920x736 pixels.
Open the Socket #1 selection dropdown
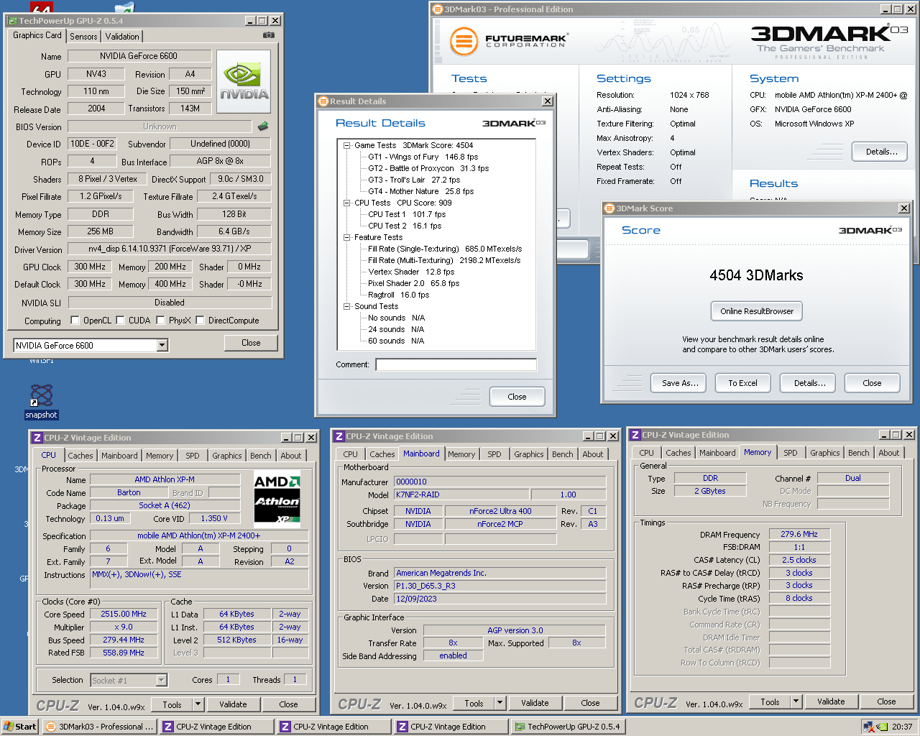click(x=161, y=680)
